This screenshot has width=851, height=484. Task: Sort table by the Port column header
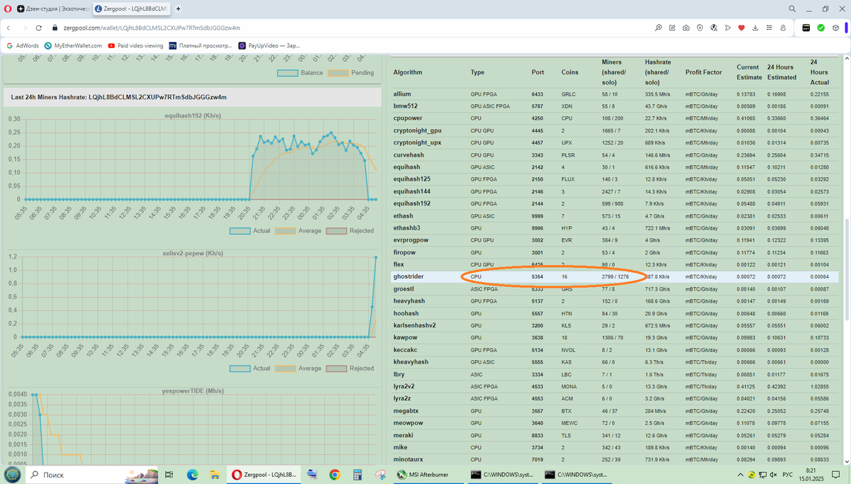(x=538, y=72)
